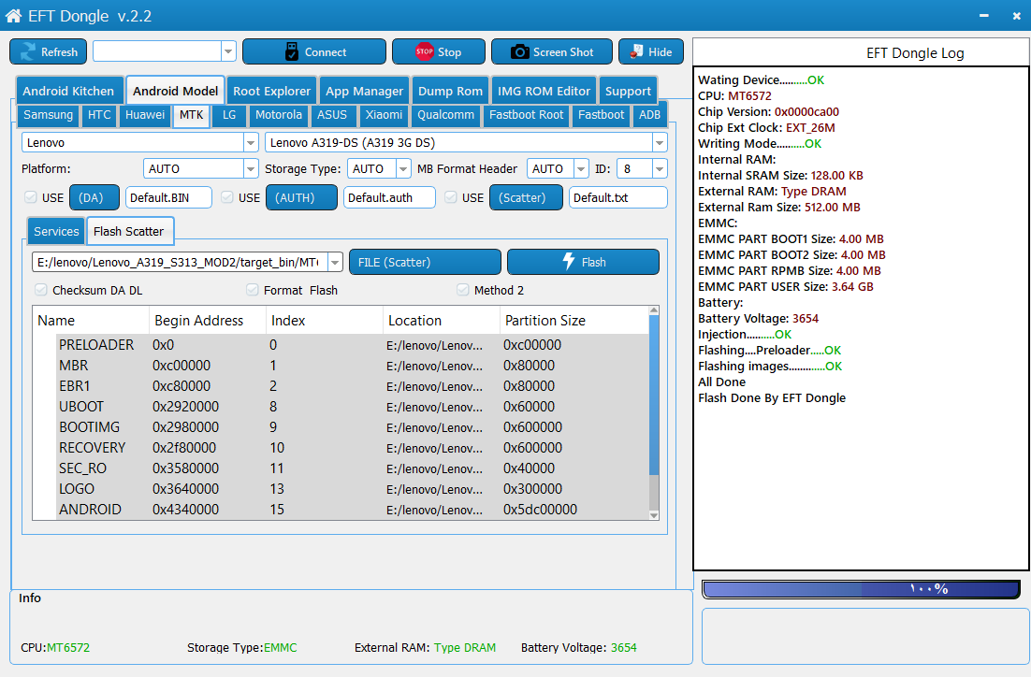
Task: Enable the Format Flash checkbox
Action: click(252, 290)
